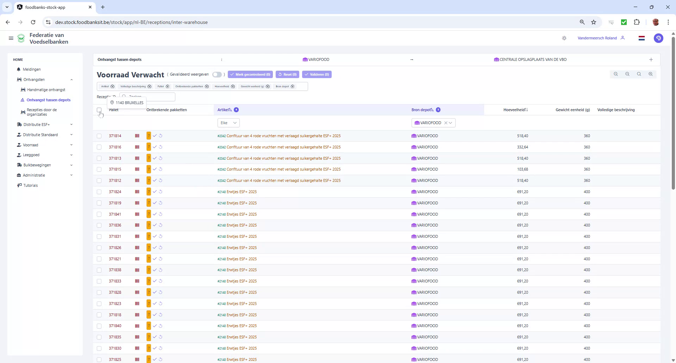Check the select-all checkbox in table header
This screenshot has height=363, width=676.
(99, 110)
